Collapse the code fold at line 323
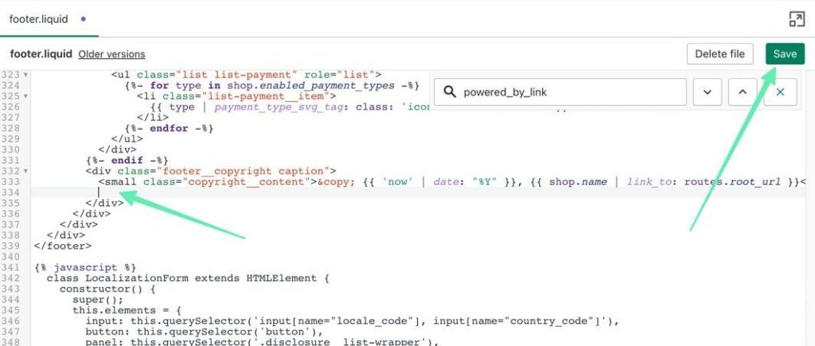The image size is (815, 346). pos(26,75)
